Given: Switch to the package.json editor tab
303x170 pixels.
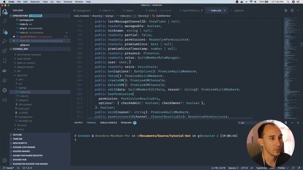Looking at the screenshot, I should coord(82,10).
